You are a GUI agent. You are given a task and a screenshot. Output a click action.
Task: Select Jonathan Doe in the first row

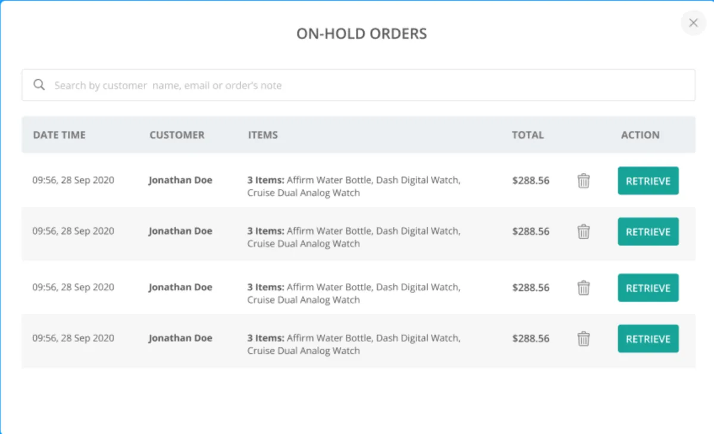pos(180,180)
